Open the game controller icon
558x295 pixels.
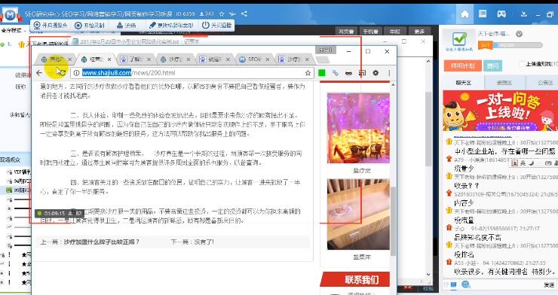501,14
